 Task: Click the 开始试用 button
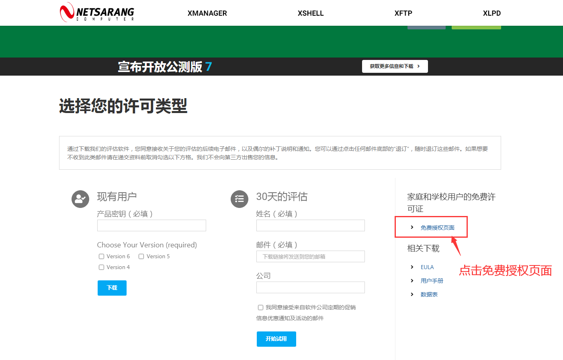(276, 339)
